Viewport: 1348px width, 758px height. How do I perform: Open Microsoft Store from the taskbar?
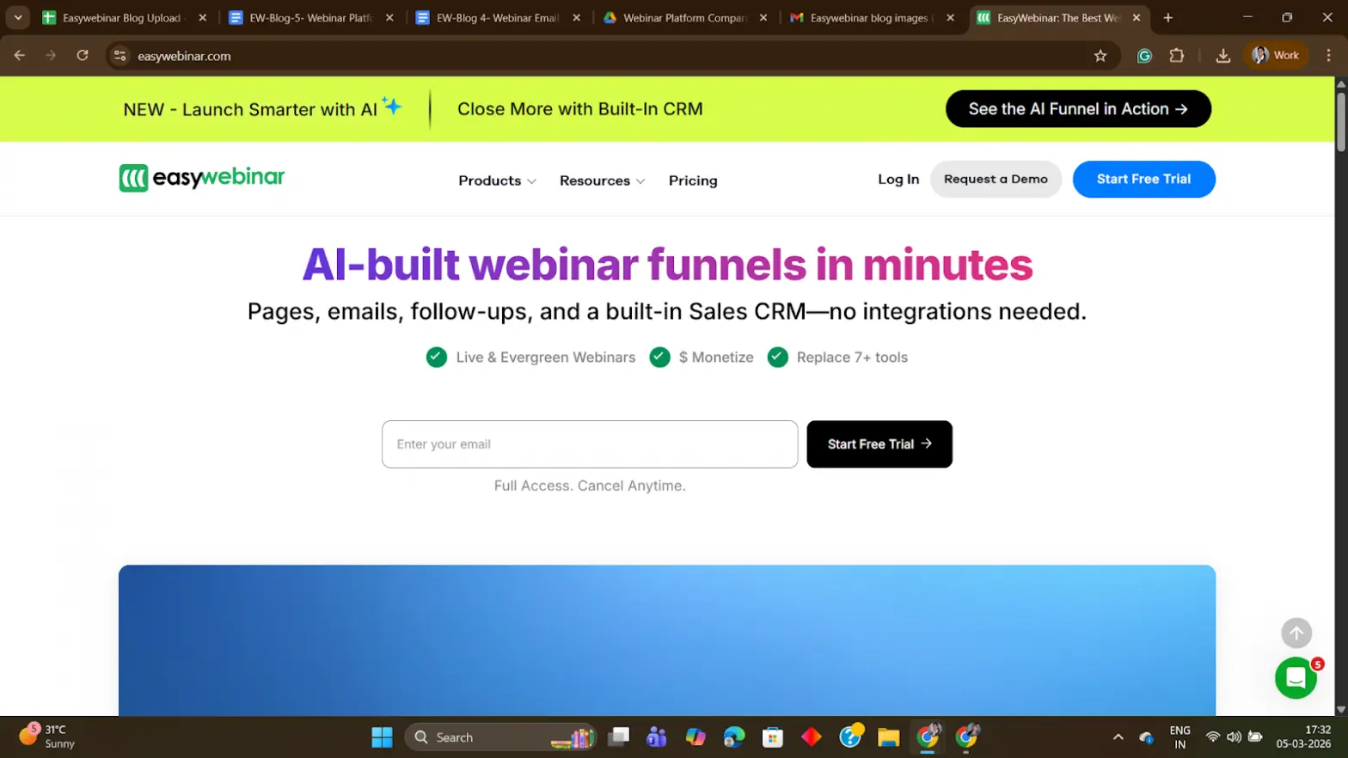coord(773,737)
